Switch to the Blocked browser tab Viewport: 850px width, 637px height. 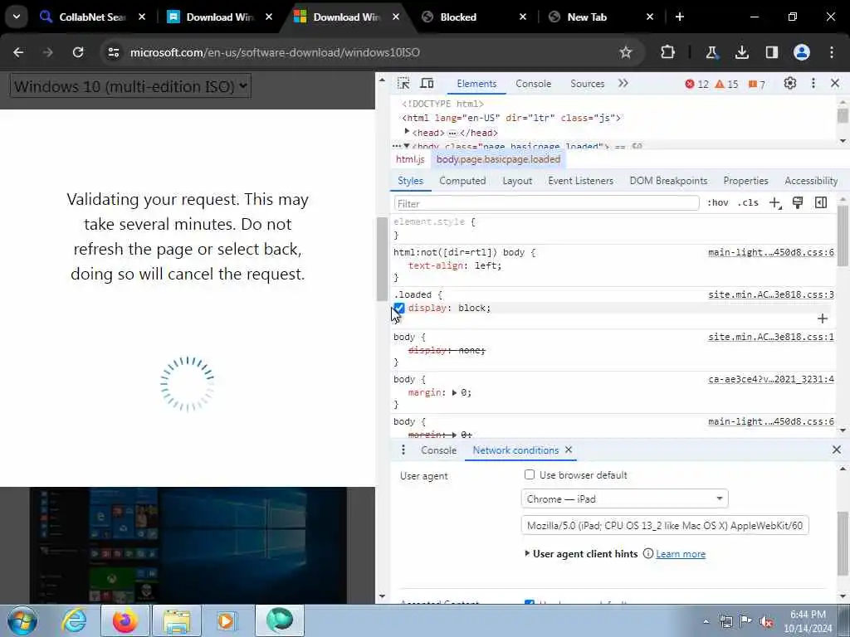coord(474,17)
